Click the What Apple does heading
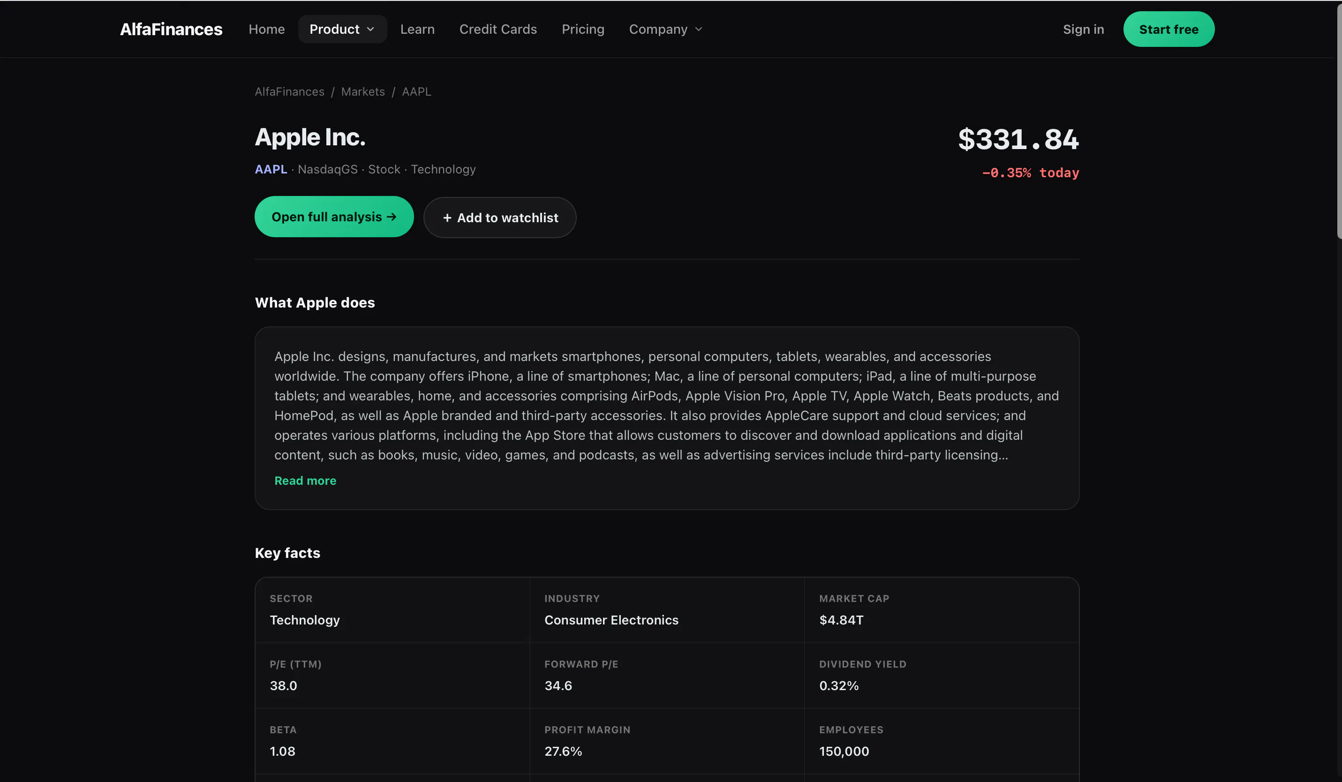 click(315, 302)
